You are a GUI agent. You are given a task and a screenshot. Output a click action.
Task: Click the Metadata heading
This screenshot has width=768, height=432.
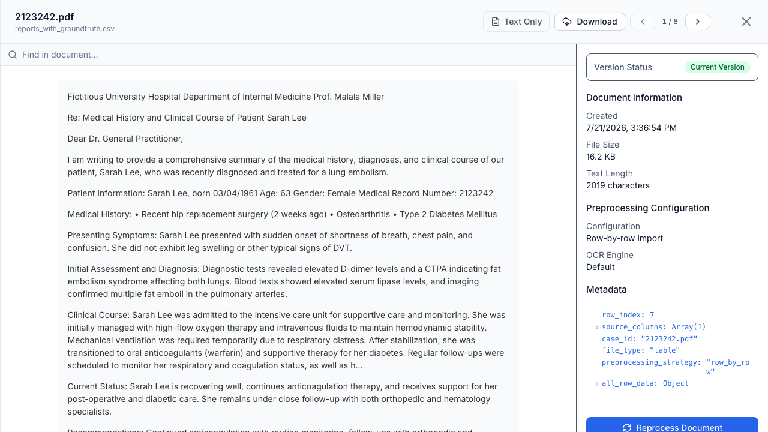(x=607, y=290)
